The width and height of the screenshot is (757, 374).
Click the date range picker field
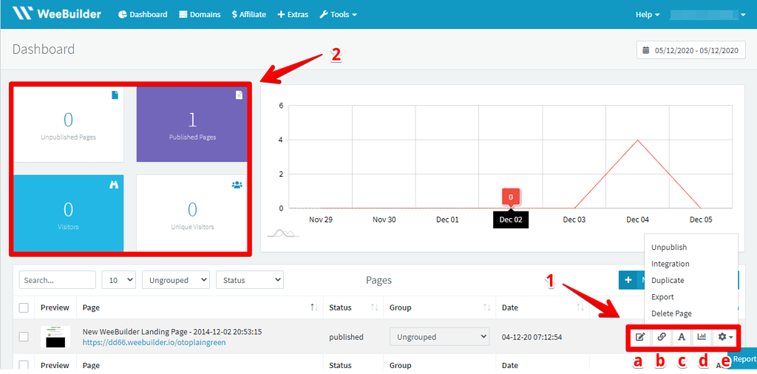pyautogui.click(x=690, y=50)
